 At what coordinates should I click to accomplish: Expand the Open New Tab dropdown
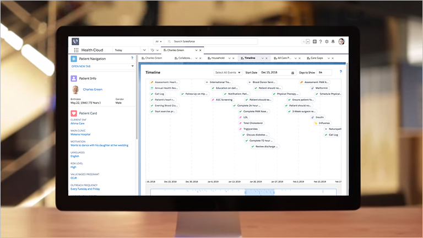(132, 66)
